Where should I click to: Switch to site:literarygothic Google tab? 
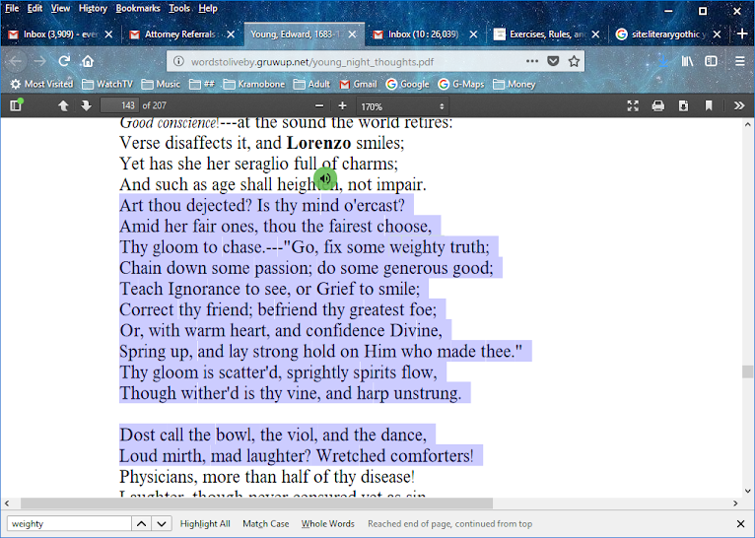(x=668, y=34)
